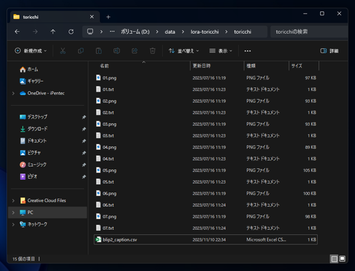Click the toricchiの検索 search box
This screenshot has height=271, width=355.
click(309, 32)
